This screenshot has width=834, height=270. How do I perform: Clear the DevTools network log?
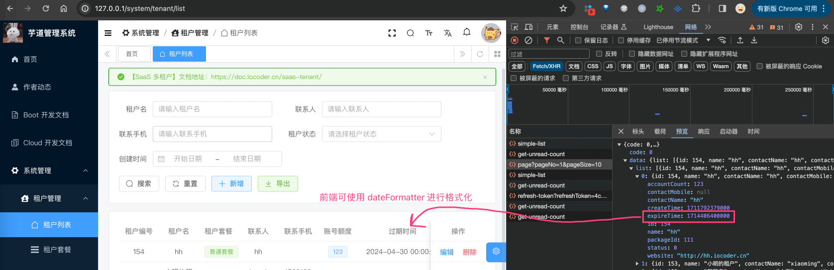(528, 40)
